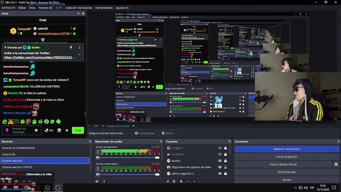This screenshot has height=192, width=341.
Task: Open options menu for Fuente multimedia 2
Action: [98, 169]
